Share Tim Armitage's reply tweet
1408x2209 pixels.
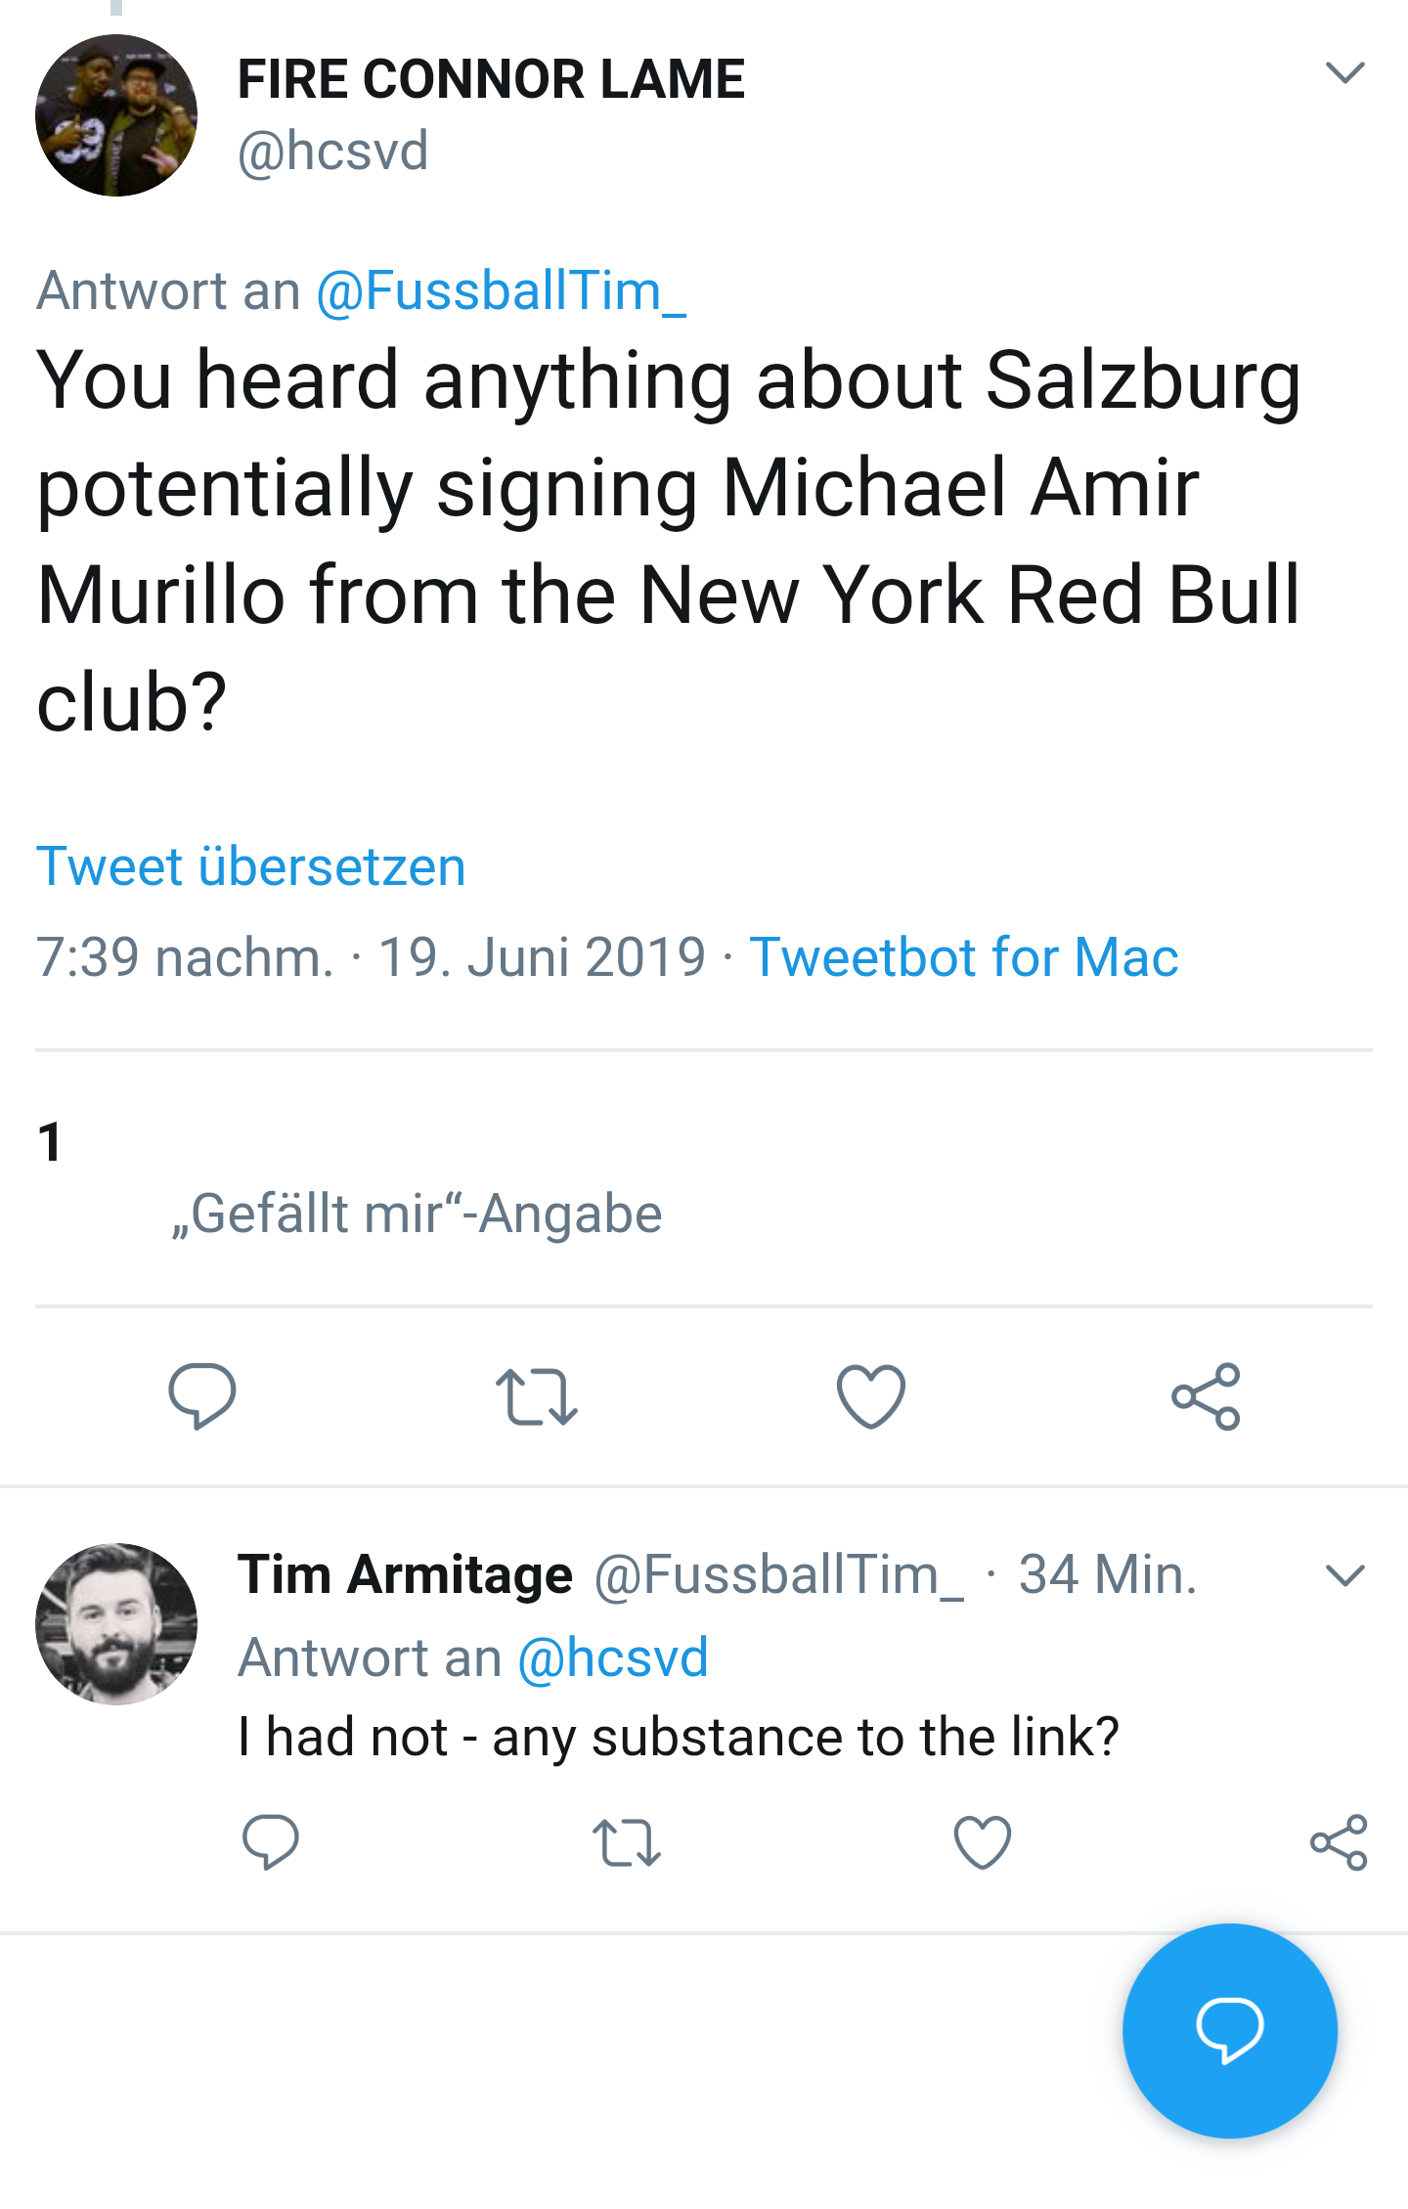1339,1842
